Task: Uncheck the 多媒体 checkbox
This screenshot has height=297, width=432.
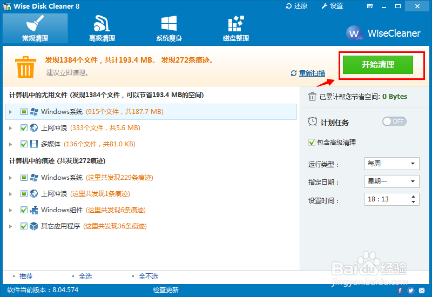Action: (24, 144)
